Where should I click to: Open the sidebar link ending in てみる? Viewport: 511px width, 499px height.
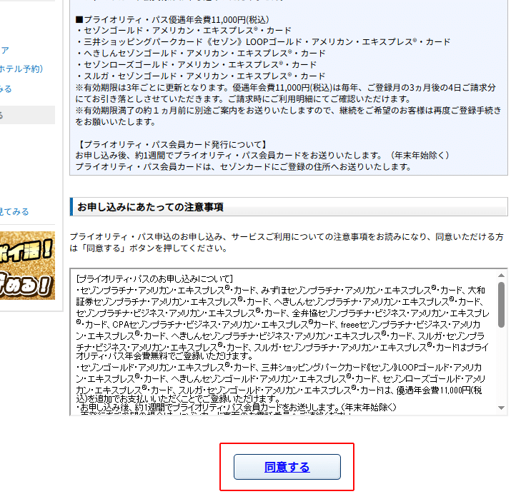[x=14, y=212]
